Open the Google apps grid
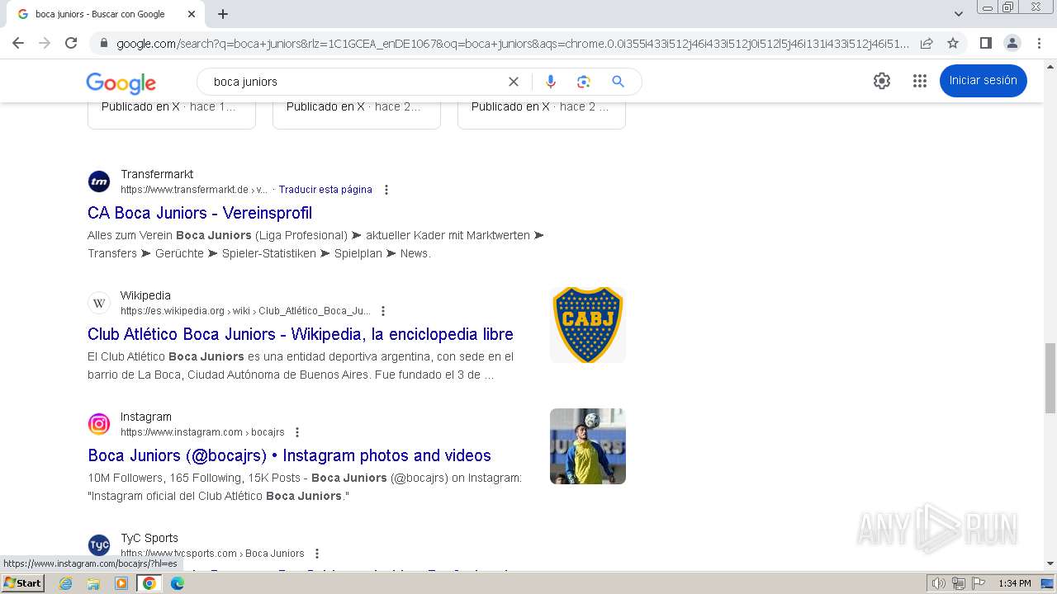The height and width of the screenshot is (594, 1057). (920, 81)
